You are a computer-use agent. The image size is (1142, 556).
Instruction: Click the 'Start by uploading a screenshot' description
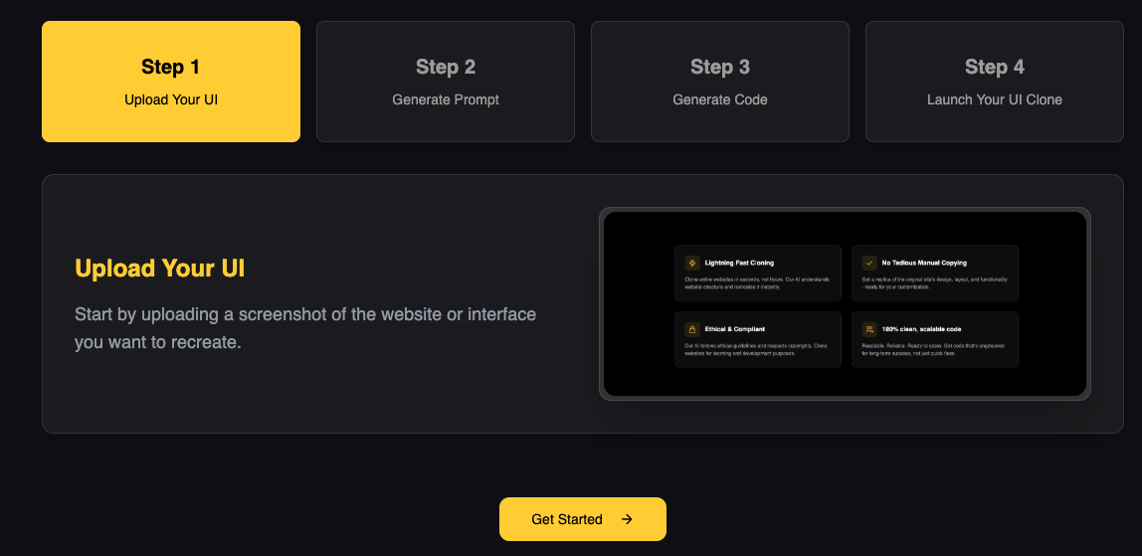305,328
